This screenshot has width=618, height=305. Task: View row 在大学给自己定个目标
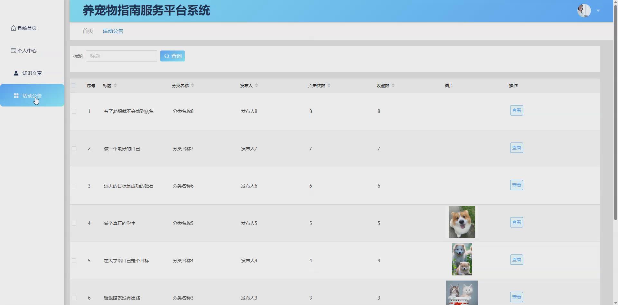[517, 260]
